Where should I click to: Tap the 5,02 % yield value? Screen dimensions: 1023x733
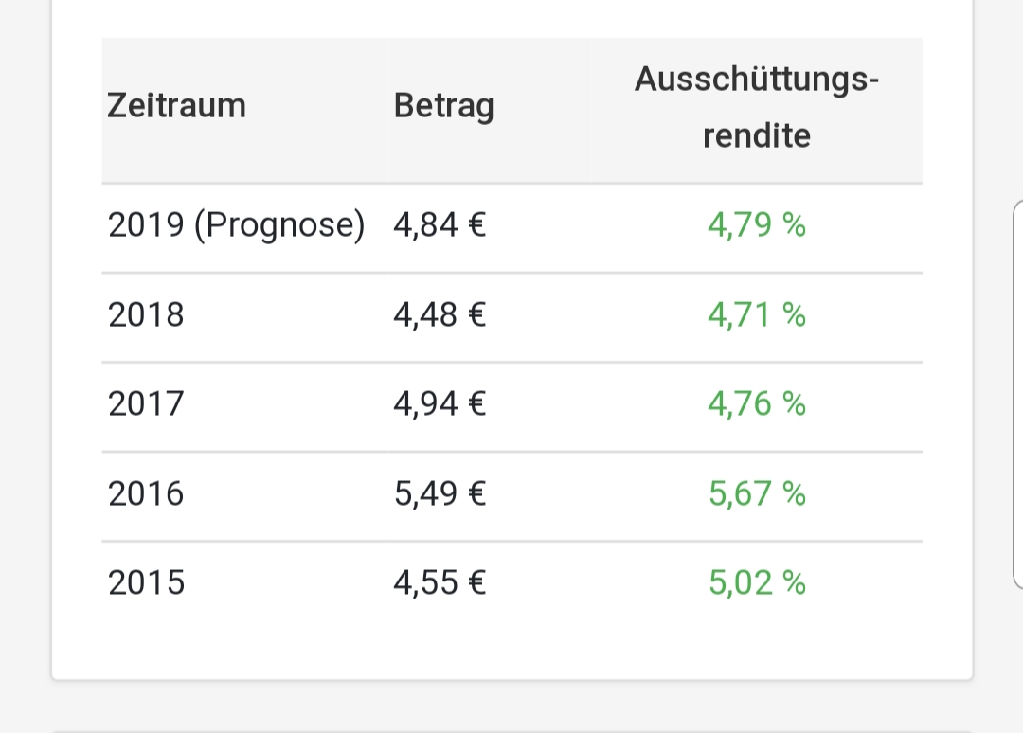tap(757, 582)
